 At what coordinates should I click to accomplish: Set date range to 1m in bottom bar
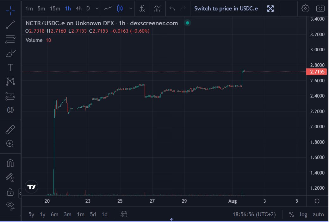click(81, 214)
